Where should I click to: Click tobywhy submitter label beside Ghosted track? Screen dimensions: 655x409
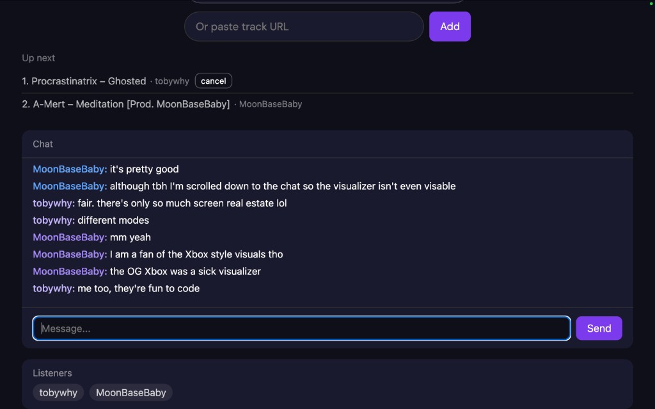pyautogui.click(x=172, y=81)
